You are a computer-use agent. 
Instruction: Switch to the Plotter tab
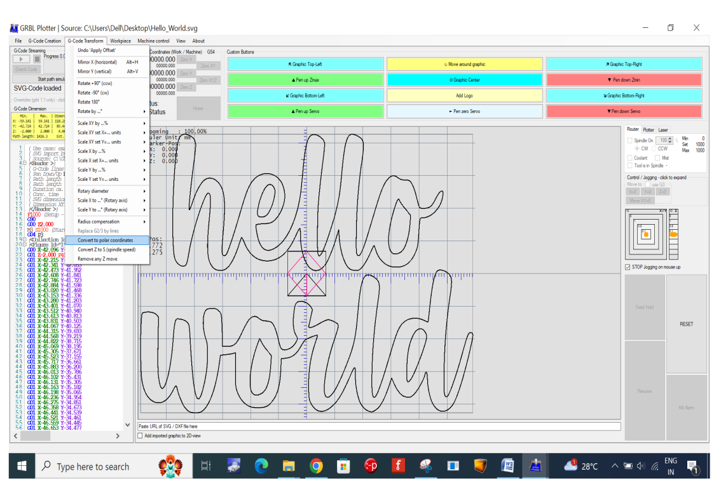click(x=649, y=130)
